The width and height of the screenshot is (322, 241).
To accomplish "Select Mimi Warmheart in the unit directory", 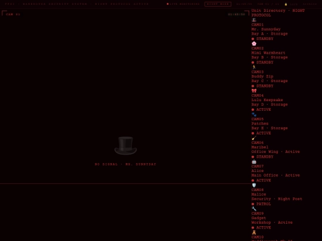I will (x=268, y=53).
